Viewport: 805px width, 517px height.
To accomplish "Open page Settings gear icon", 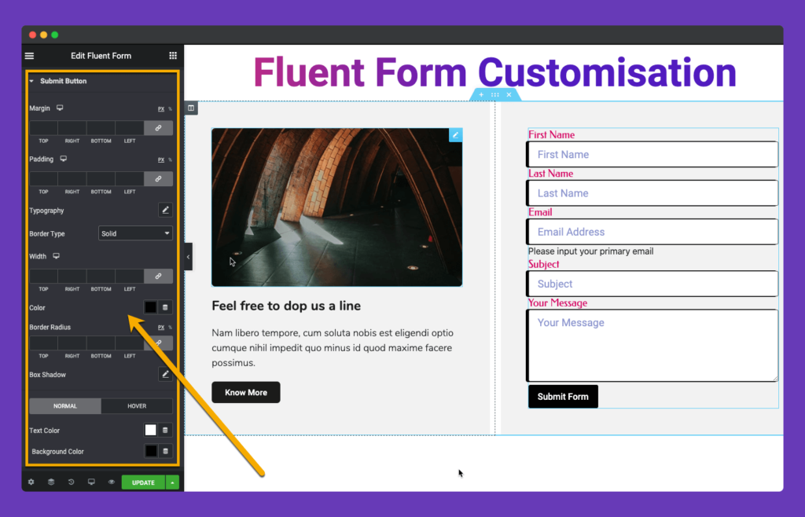I will pyautogui.click(x=30, y=482).
